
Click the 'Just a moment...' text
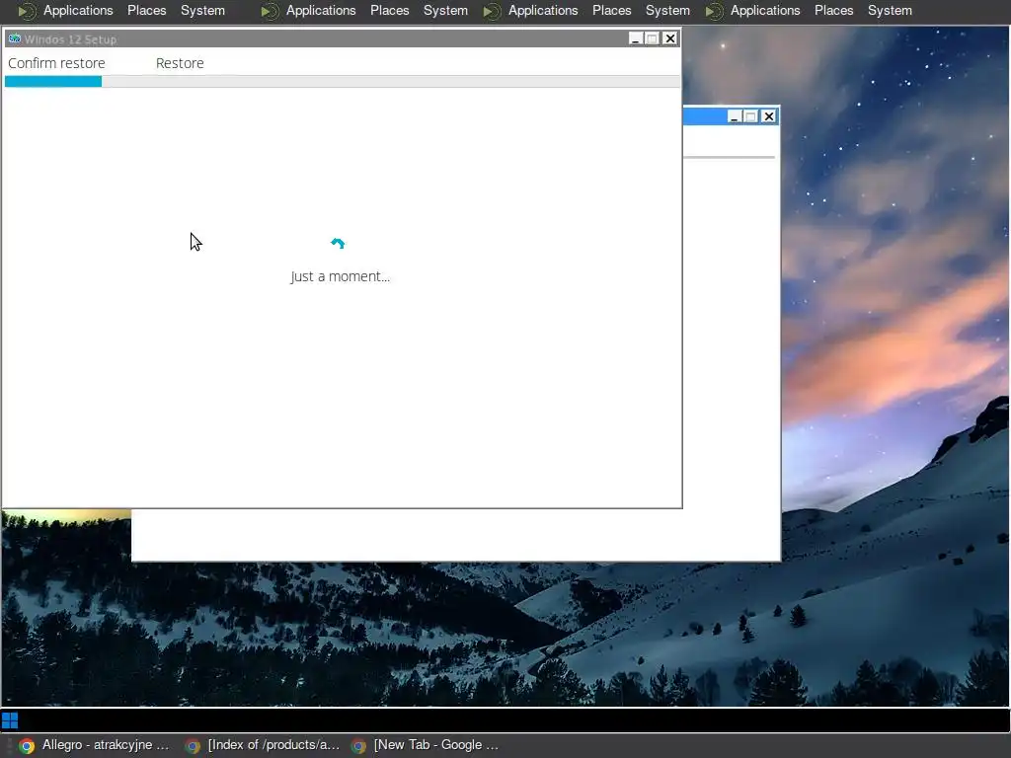[x=340, y=276]
